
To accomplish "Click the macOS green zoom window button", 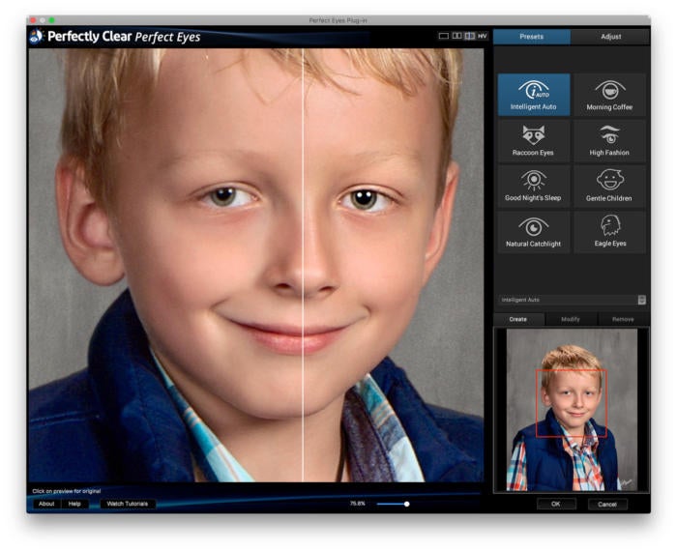I will pyautogui.click(x=52, y=20).
